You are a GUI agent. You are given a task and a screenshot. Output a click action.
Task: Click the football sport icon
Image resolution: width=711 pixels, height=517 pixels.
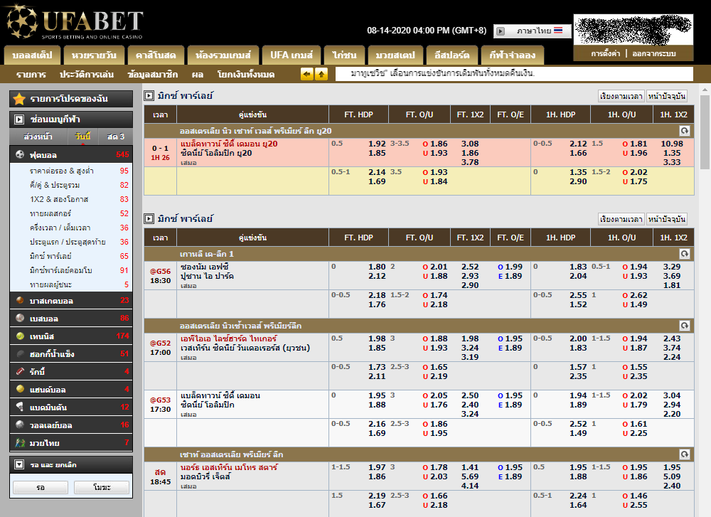click(x=20, y=154)
